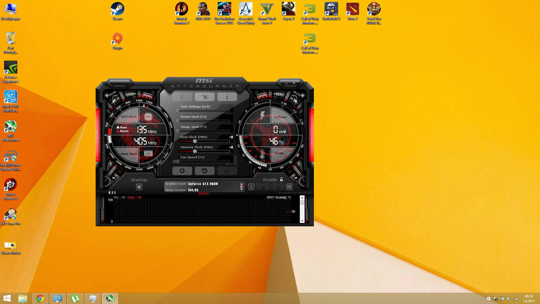Screen dimensions: 540x304
Task: Click the Temp. Limit slider
Action: (x=204, y=131)
